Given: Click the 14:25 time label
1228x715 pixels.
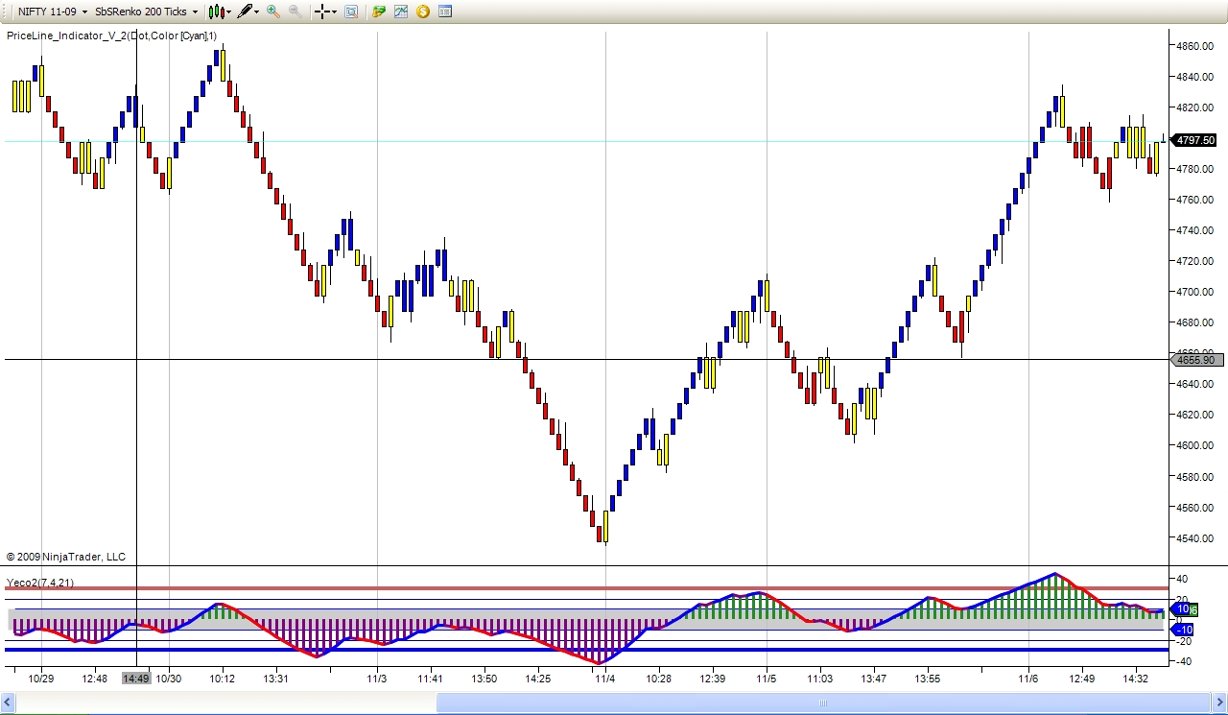Looking at the screenshot, I should pos(538,679).
